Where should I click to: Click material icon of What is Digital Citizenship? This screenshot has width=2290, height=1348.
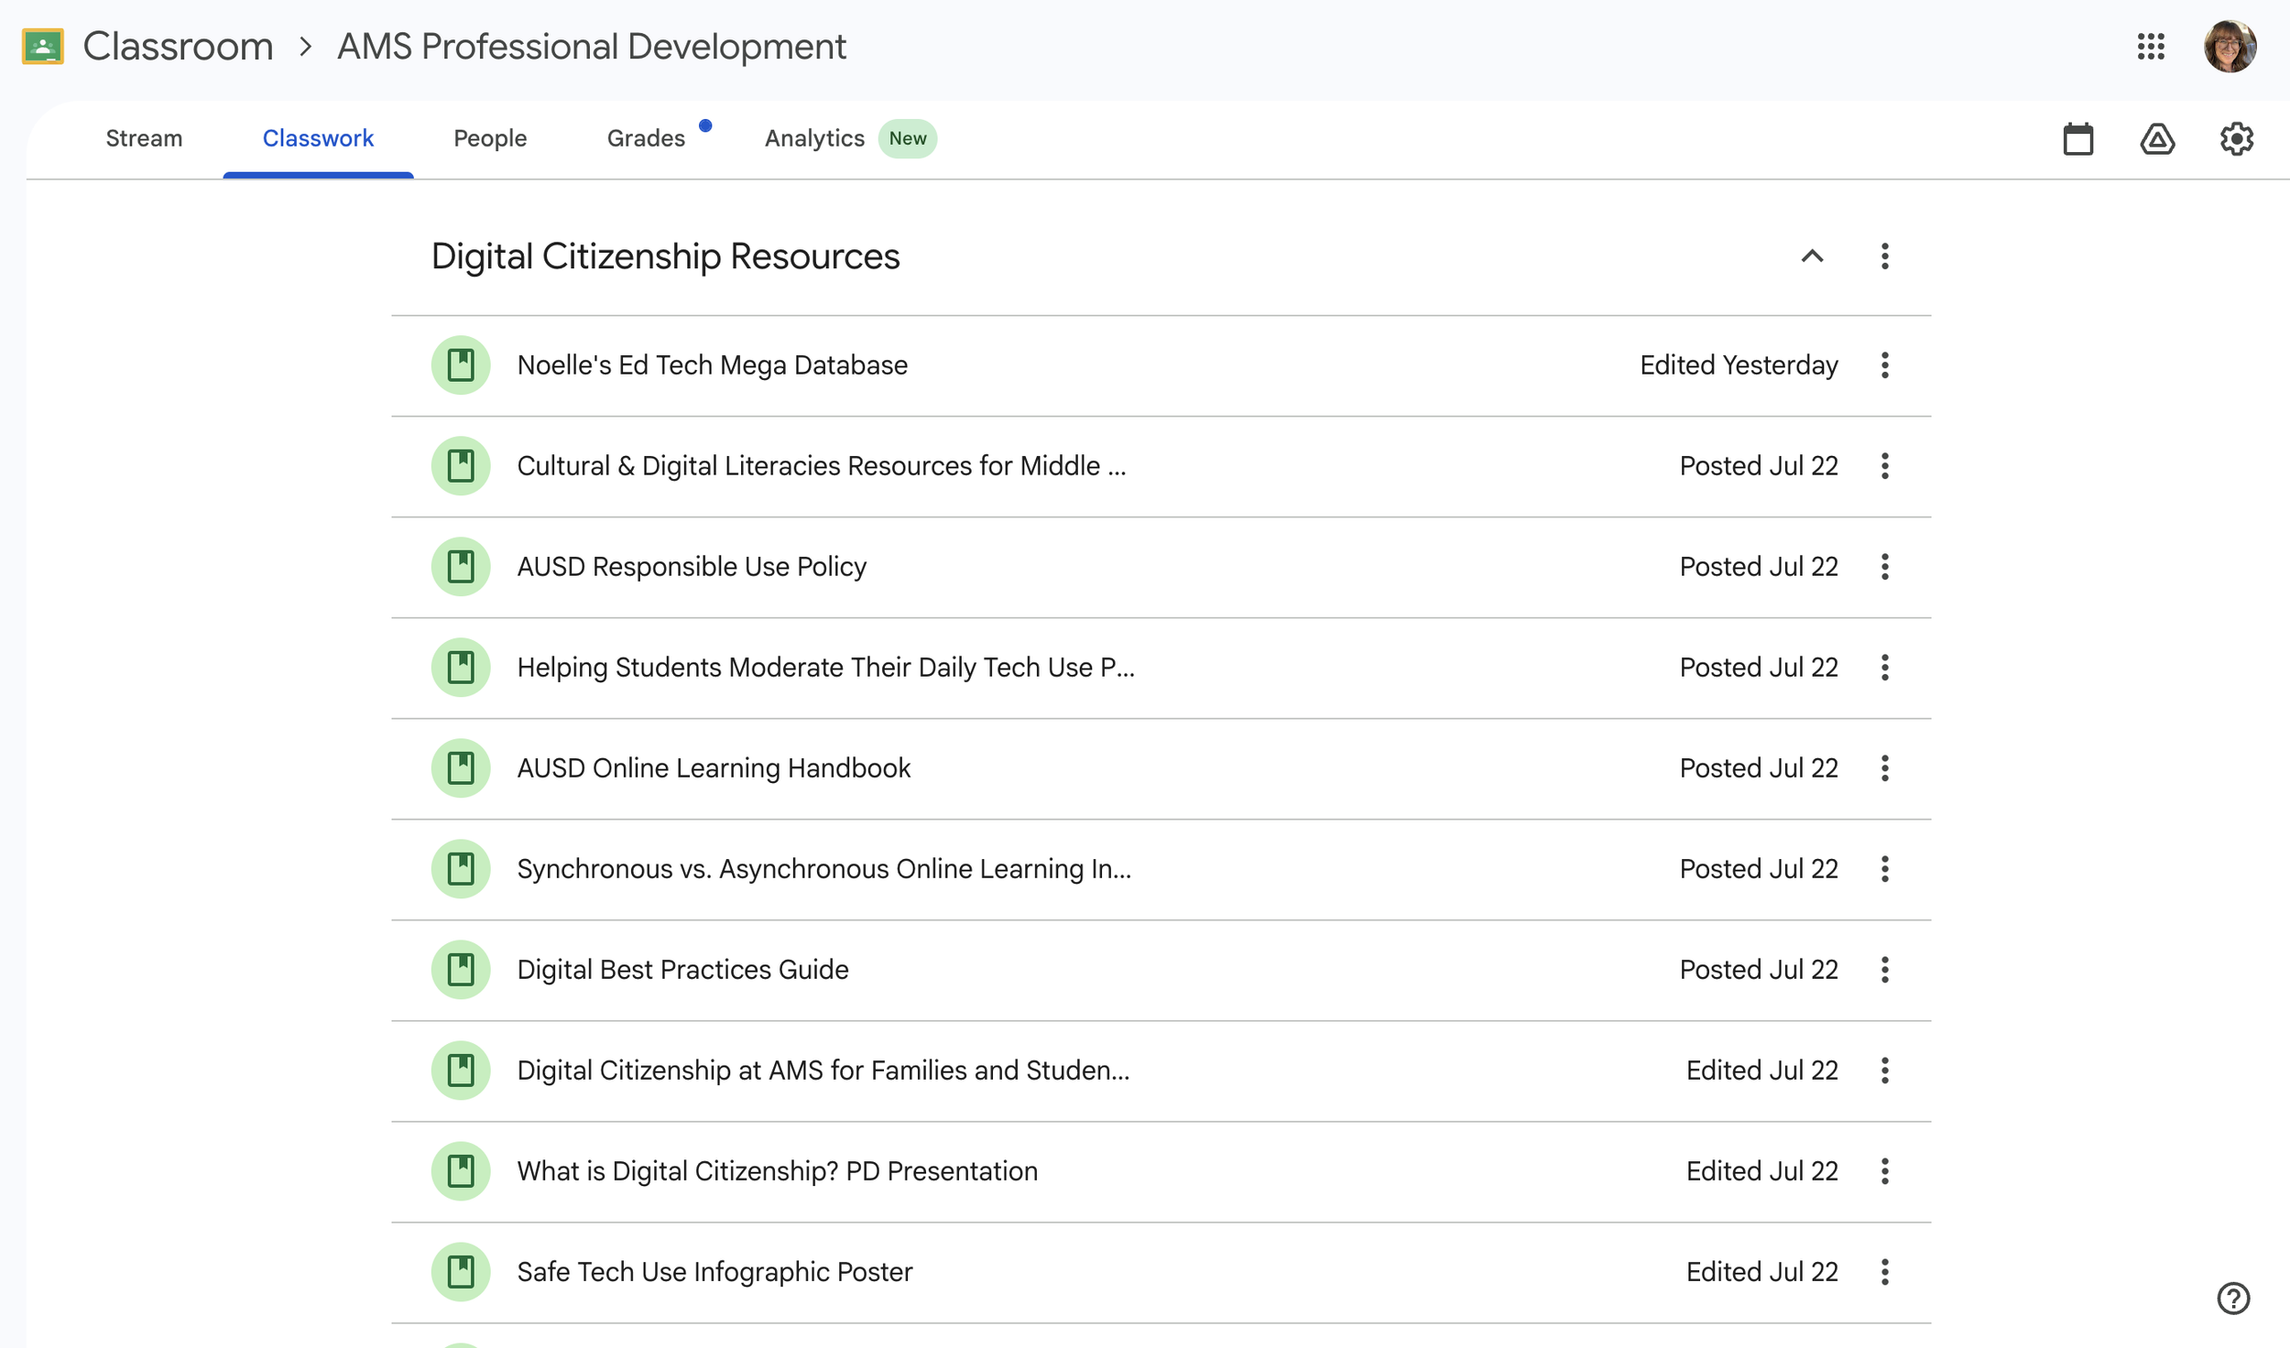coord(461,1171)
